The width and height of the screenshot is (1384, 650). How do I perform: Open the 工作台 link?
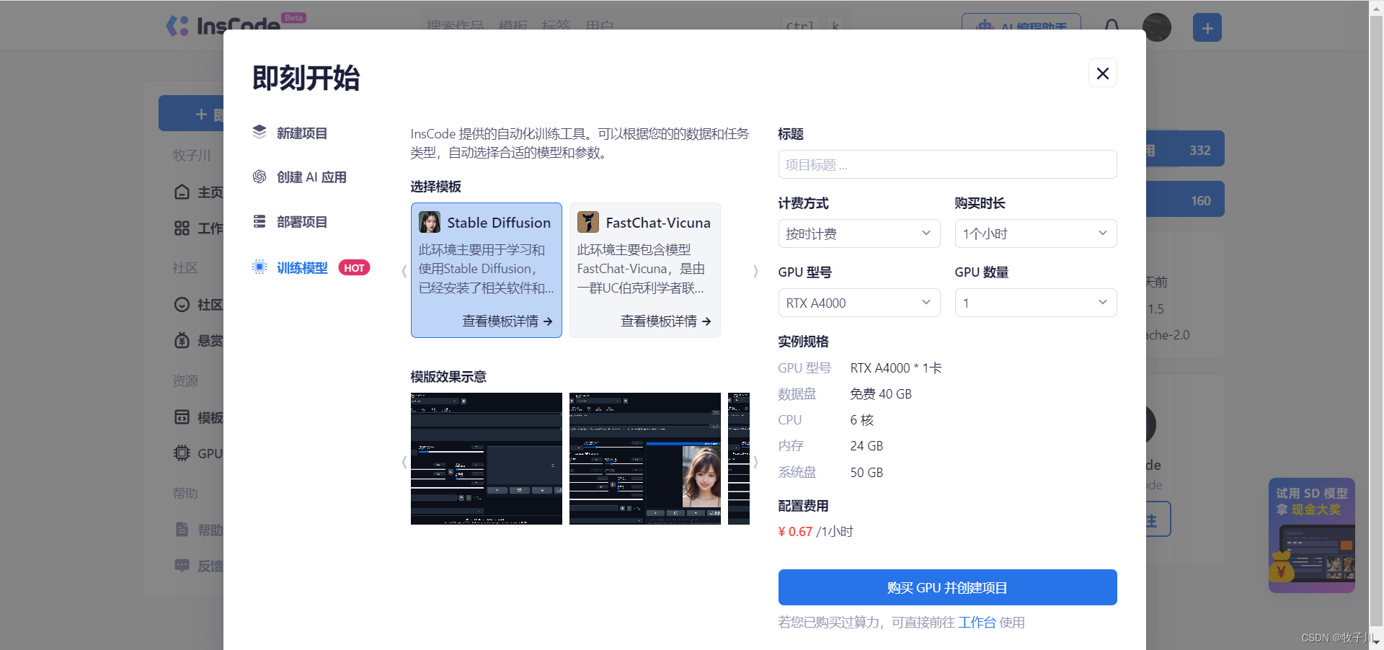click(x=977, y=622)
